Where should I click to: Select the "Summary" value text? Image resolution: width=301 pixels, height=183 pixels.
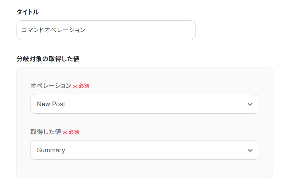click(51, 150)
